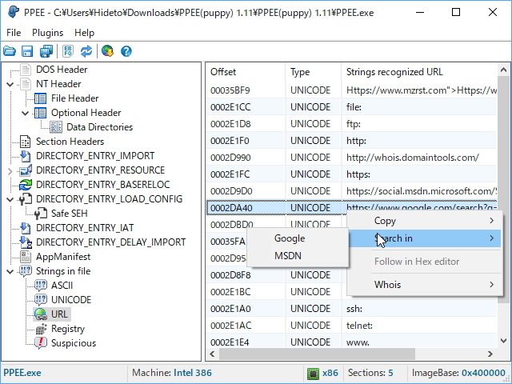Screen dimensions: 512x384
Task: Click the Safe SEH icon
Action: coord(41,214)
